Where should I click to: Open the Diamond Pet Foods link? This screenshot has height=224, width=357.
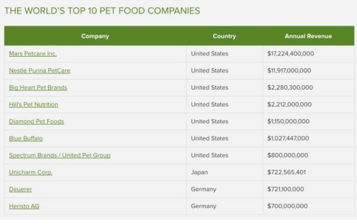[36, 122]
